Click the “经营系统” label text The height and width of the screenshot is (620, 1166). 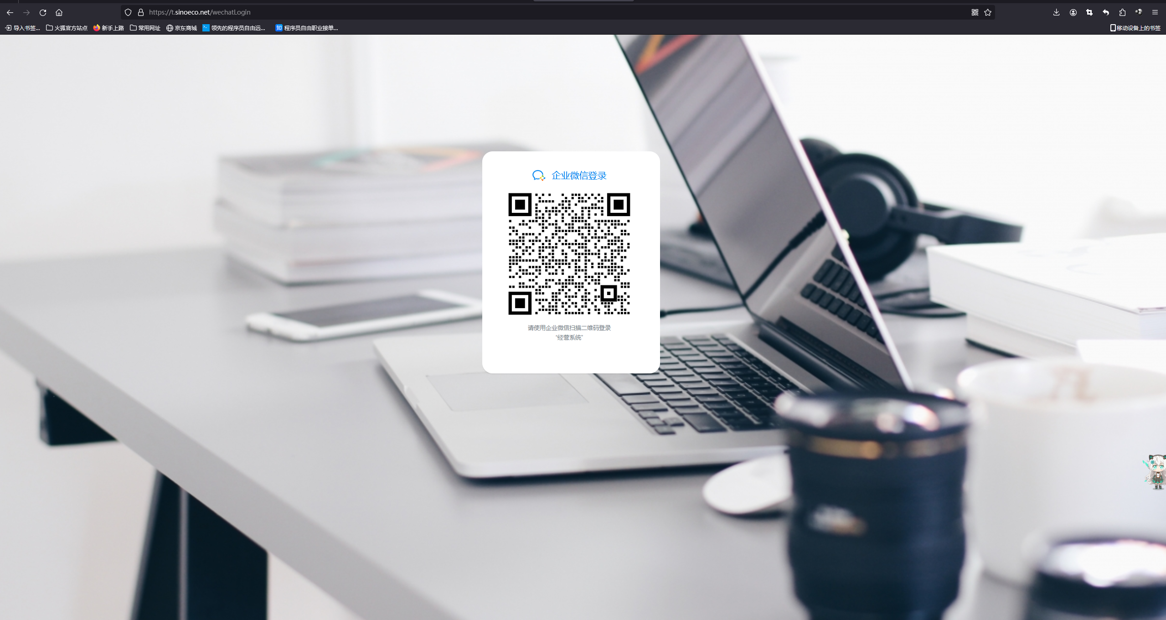(569, 337)
